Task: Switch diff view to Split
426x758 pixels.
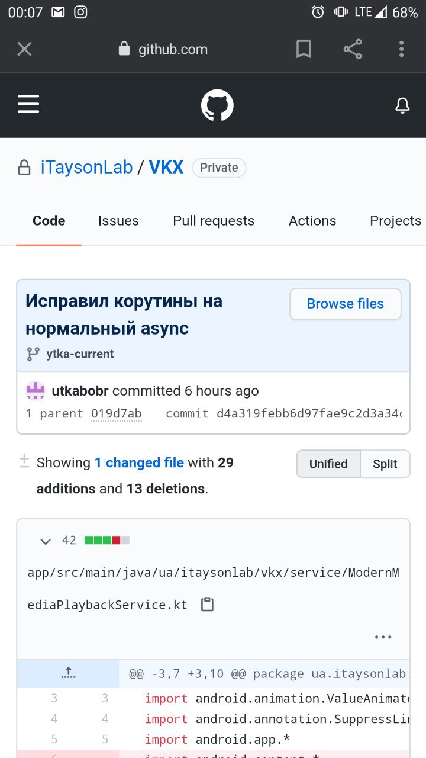Action: (385, 464)
